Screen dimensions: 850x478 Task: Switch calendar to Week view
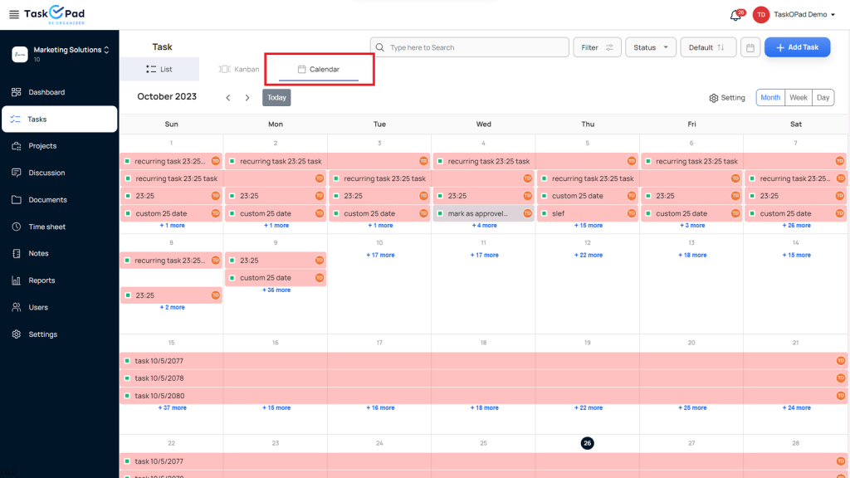tap(798, 97)
